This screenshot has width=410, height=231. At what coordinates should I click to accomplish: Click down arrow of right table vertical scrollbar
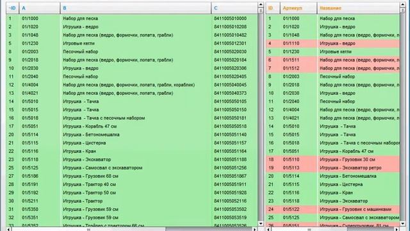(403, 223)
